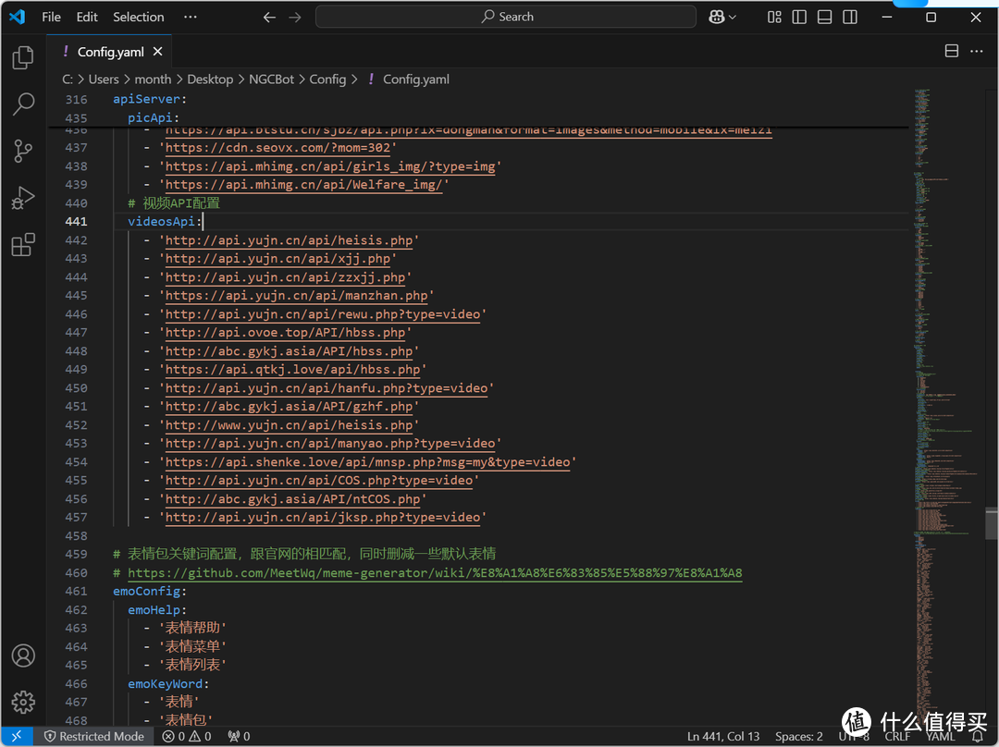The width and height of the screenshot is (999, 747).
Task: Click the jksp.php URL on line 457
Action: pos(323,517)
